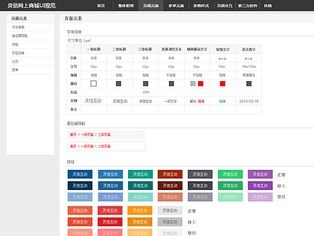
Task: Click the faded gray button, first 禁用 row
Action: (200, 197)
